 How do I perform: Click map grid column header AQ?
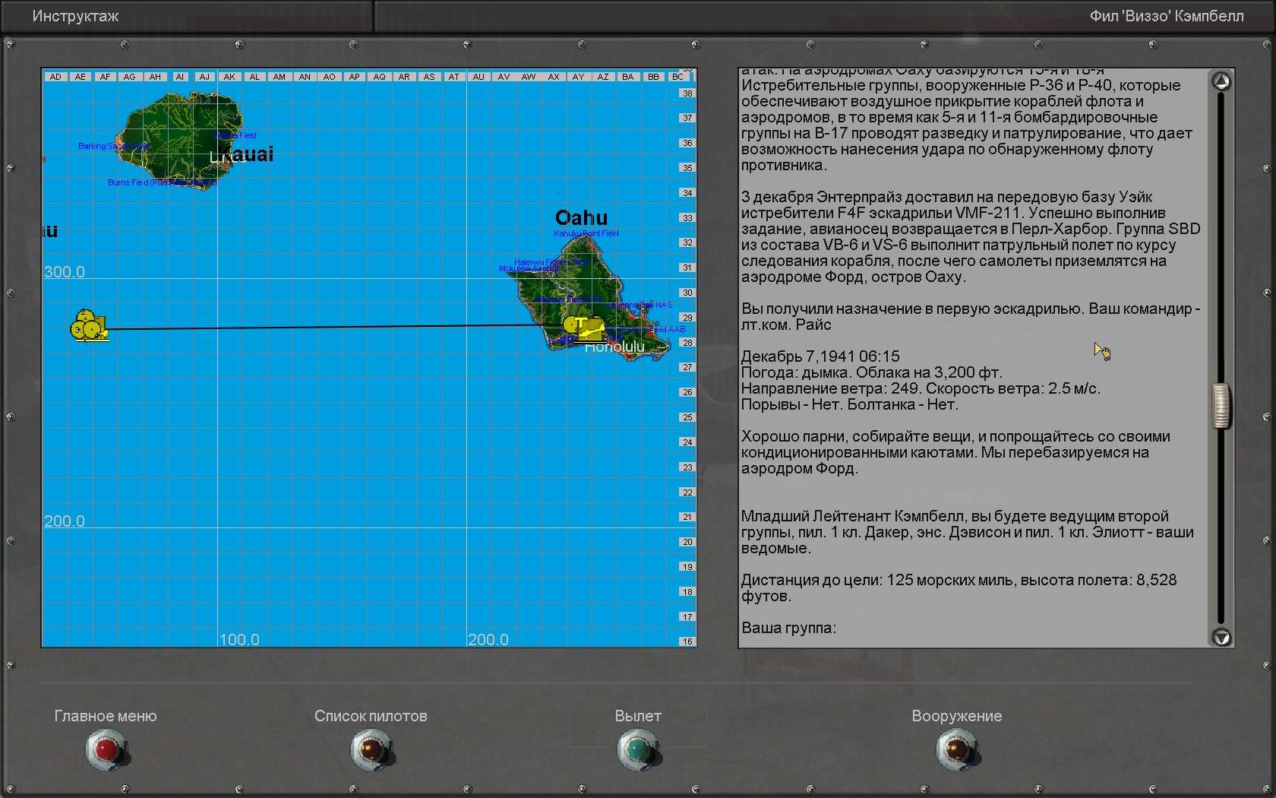tap(379, 77)
